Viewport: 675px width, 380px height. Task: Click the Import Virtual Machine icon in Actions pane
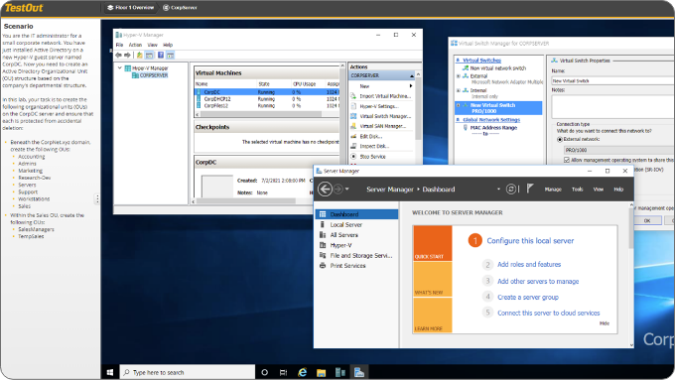pyautogui.click(x=353, y=96)
